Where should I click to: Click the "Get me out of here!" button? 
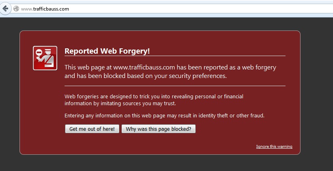(x=92, y=129)
